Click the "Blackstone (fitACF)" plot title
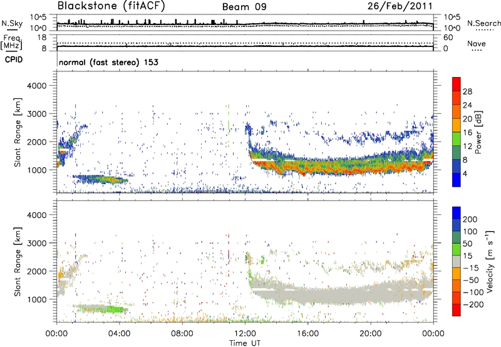Viewport: 501px width, 347px height. [111, 6]
